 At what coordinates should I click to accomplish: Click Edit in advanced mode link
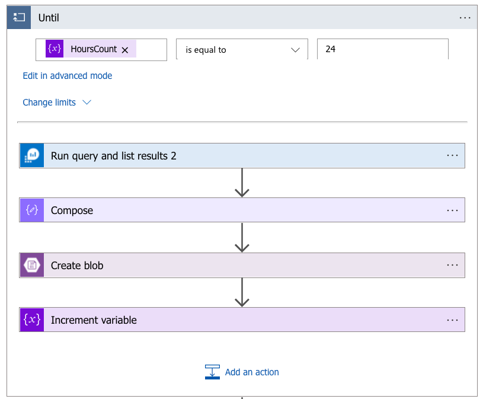(x=68, y=76)
